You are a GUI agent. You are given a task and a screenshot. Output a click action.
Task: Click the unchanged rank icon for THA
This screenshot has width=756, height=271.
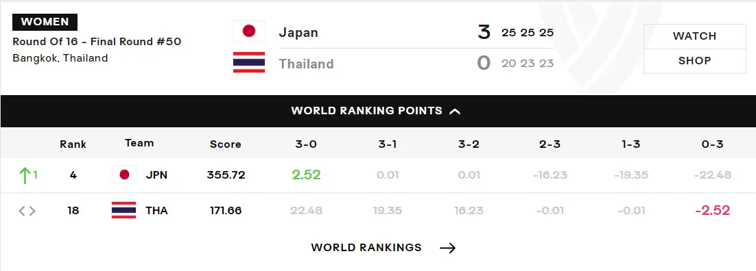click(27, 211)
